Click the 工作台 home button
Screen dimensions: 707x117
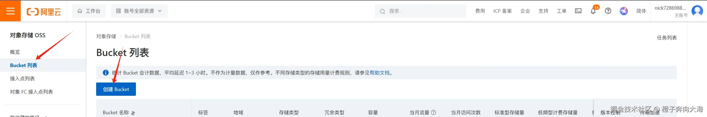pyautogui.click(x=89, y=11)
